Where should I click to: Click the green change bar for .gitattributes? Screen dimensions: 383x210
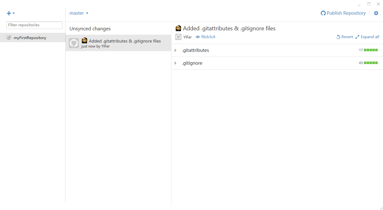[x=371, y=50]
